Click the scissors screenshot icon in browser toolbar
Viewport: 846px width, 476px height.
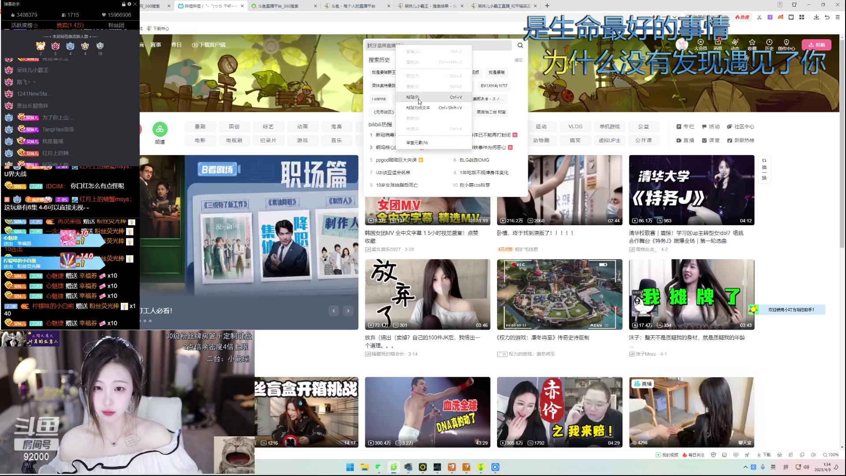pos(759,17)
